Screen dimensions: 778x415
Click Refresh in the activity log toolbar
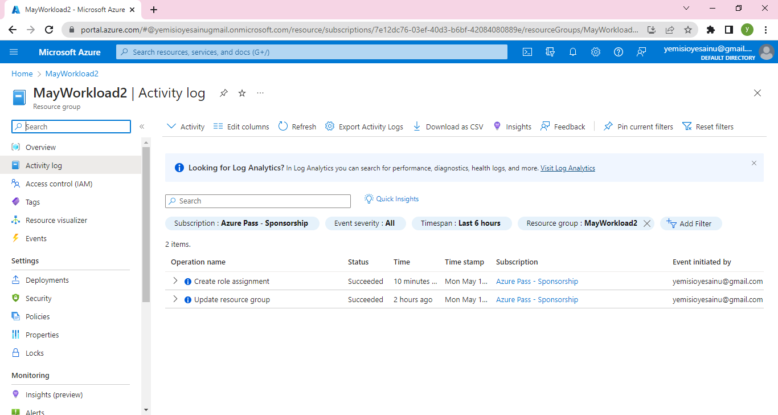pyautogui.click(x=297, y=127)
